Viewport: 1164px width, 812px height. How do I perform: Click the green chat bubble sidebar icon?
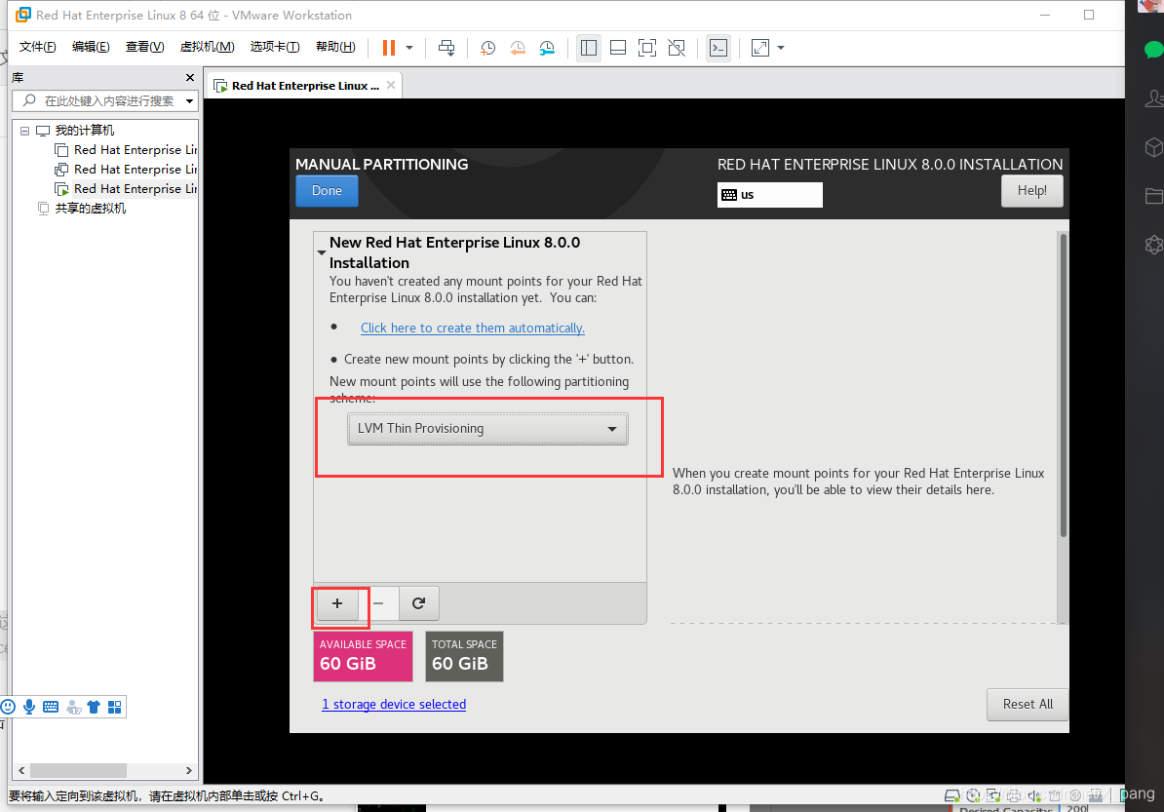click(1153, 51)
